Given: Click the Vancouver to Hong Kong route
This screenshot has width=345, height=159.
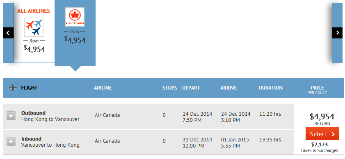Looking at the screenshot, I should pos(50,145).
